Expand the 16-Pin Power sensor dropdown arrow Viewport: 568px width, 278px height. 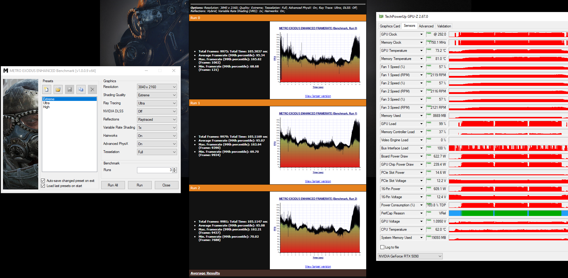click(421, 189)
